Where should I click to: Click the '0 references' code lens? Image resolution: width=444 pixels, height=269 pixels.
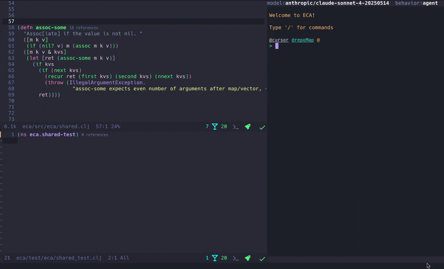95,135
